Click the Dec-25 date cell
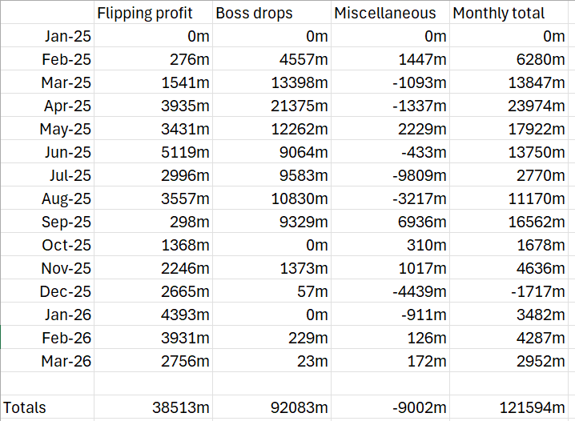 [47, 291]
